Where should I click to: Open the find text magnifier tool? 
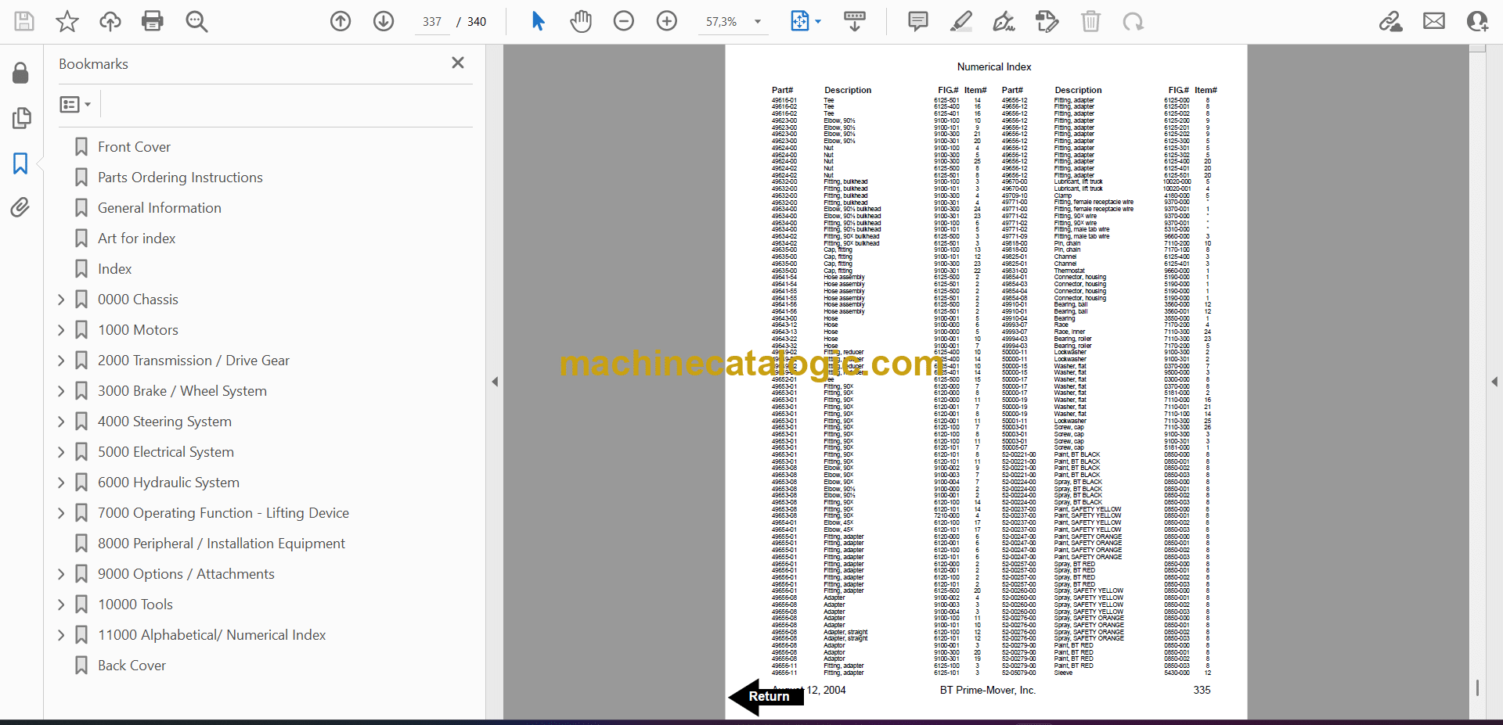(196, 21)
